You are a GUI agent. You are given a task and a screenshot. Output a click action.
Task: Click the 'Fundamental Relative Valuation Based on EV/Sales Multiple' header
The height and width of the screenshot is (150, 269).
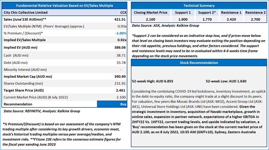coord(65,5)
